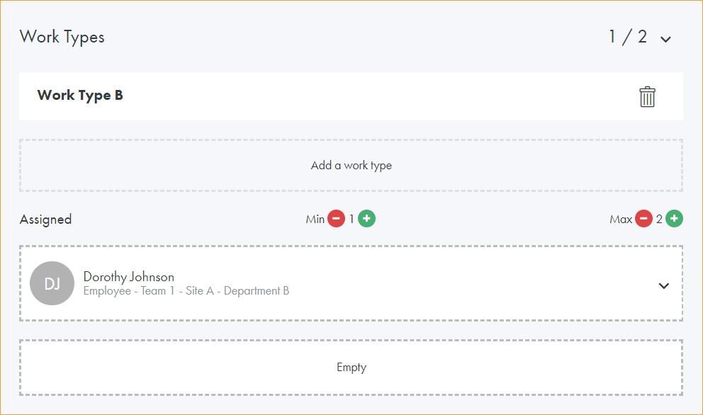
Task: Click the 1 / 2 work type counter
Action: tap(628, 38)
